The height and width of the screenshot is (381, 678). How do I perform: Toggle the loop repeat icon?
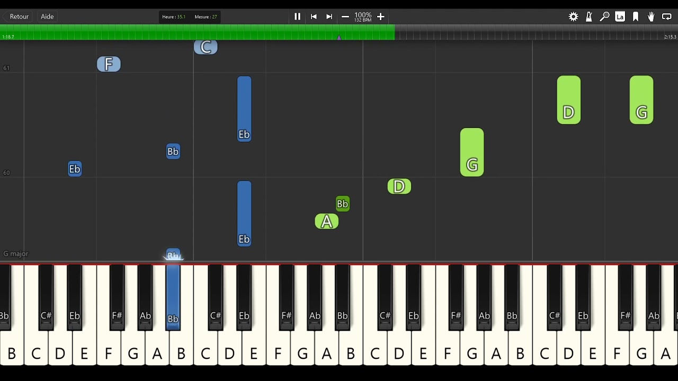pyautogui.click(x=667, y=17)
